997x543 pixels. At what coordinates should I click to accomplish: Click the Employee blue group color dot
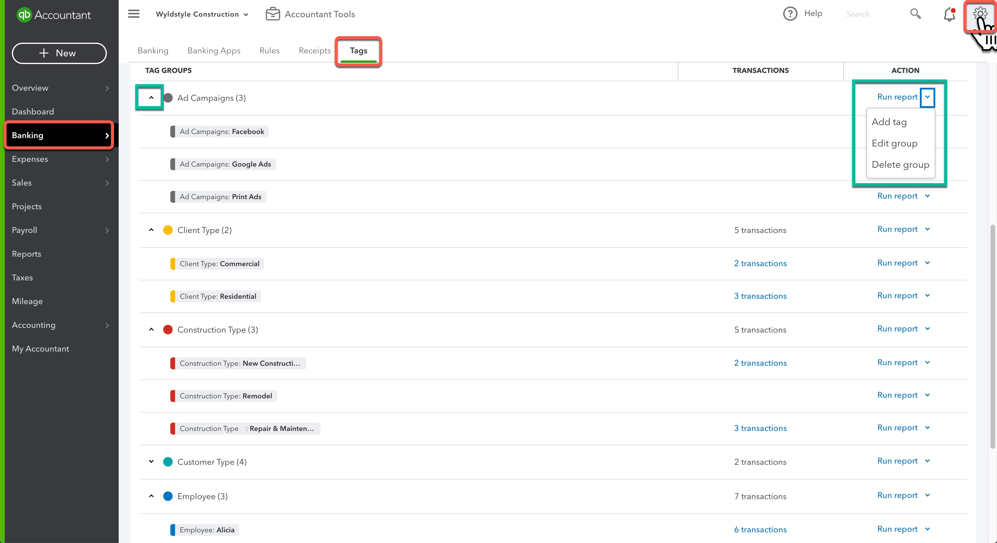pyautogui.click(x=168, y=496)
